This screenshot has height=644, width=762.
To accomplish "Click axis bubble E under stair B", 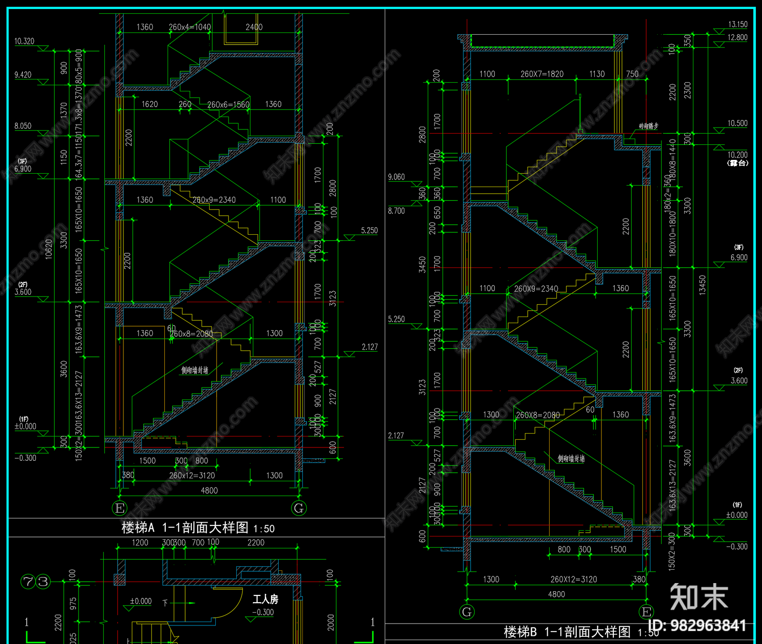I will [646, 612].
